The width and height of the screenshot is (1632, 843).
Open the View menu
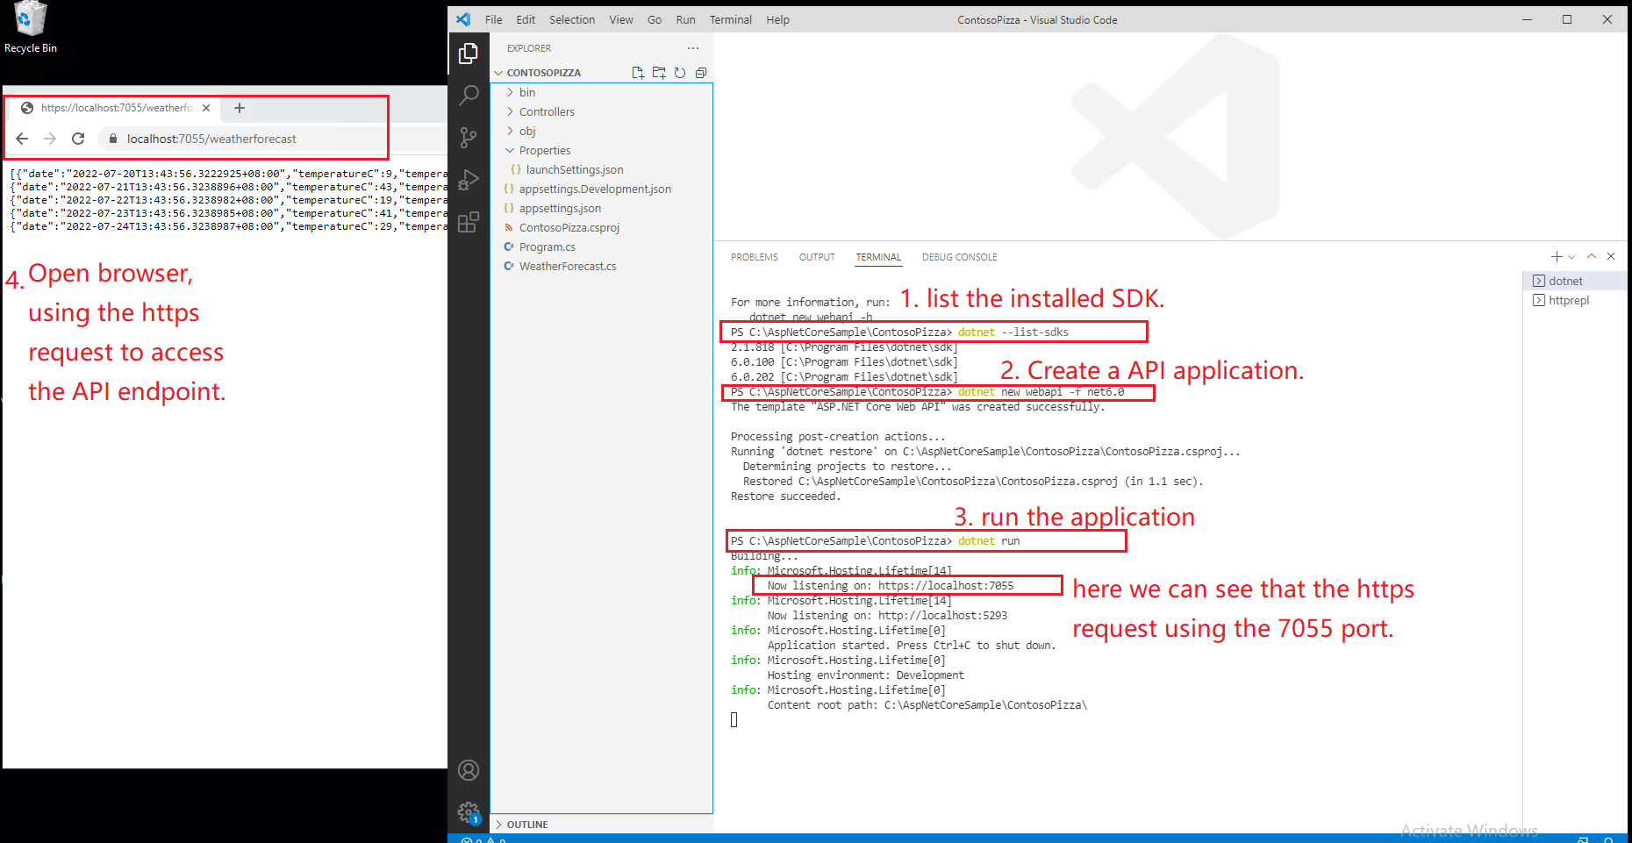(x=621, y=19)
